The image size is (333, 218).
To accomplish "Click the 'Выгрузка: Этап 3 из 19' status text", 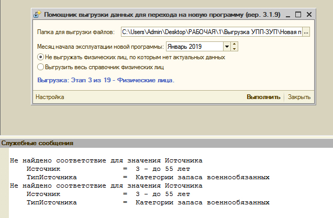I will tap(106, 80).
